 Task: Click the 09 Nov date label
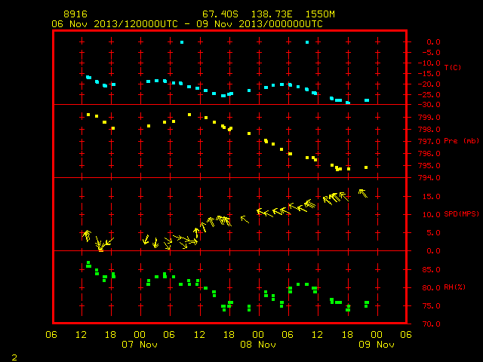[x=377, y=345]
